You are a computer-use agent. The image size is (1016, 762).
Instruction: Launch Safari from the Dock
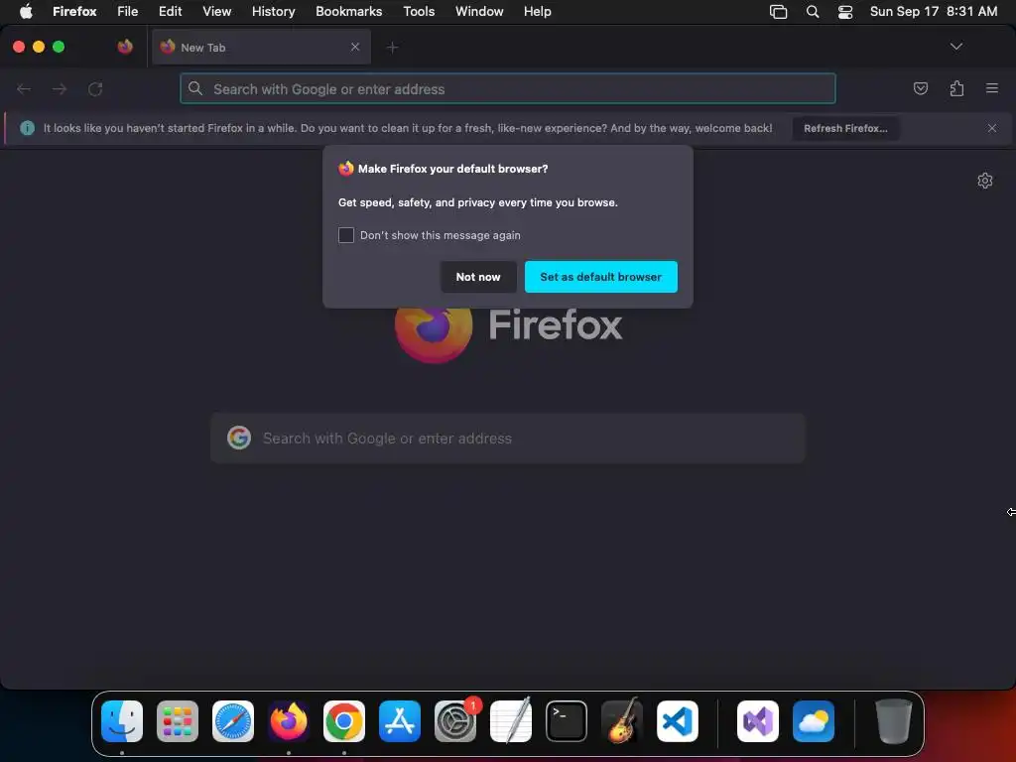tap(233, 721)
